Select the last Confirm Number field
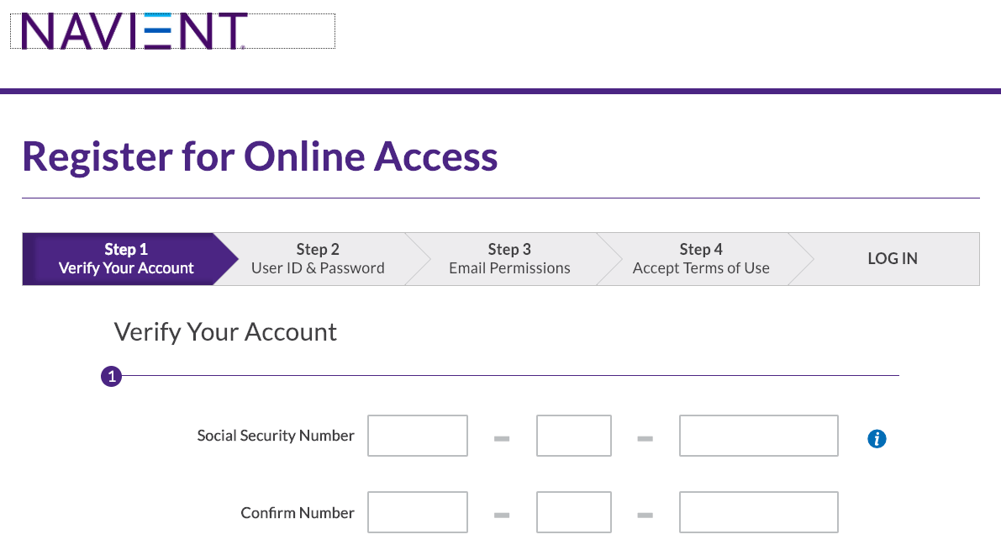Image resolution: width=1001 pixels, height=545 pixels. coord(758,512)
